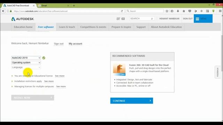
Task: See more about Managing licenses
Action: point(61,86)
